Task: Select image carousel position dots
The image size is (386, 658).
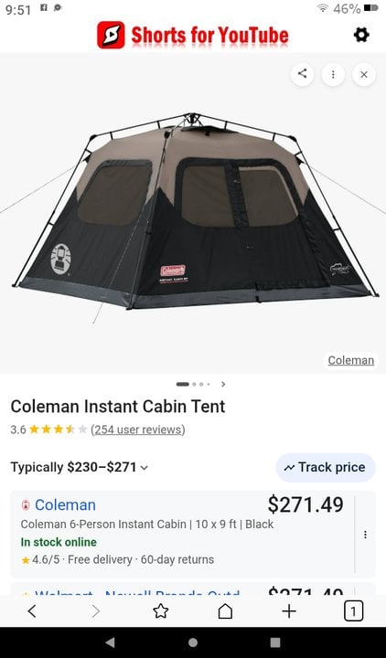Action: (x=193, y=384)
